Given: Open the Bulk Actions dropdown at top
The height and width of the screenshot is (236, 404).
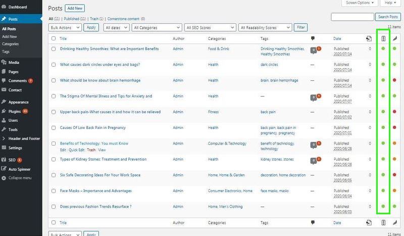Looking at the screenshot, I should click(x=65, y=27).
